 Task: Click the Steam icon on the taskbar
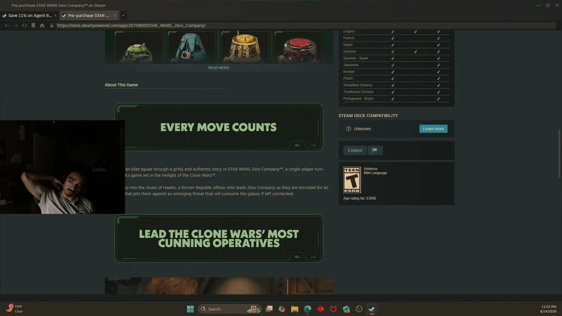pyautogui.click(x=372, y=309)
